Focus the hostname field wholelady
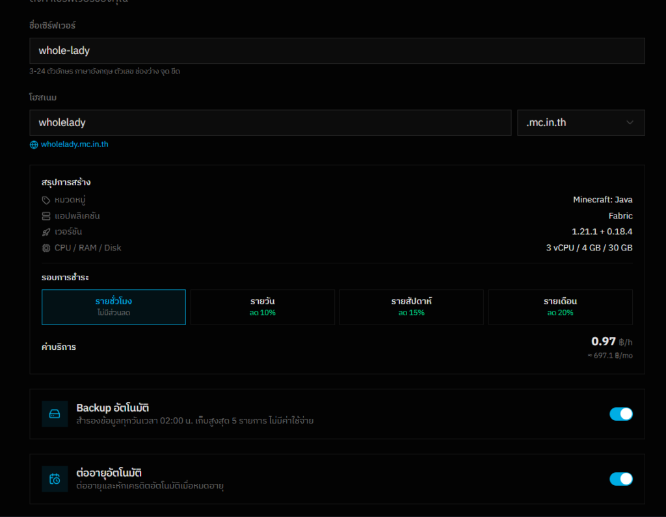666x517 pixels. pos(271,123)
